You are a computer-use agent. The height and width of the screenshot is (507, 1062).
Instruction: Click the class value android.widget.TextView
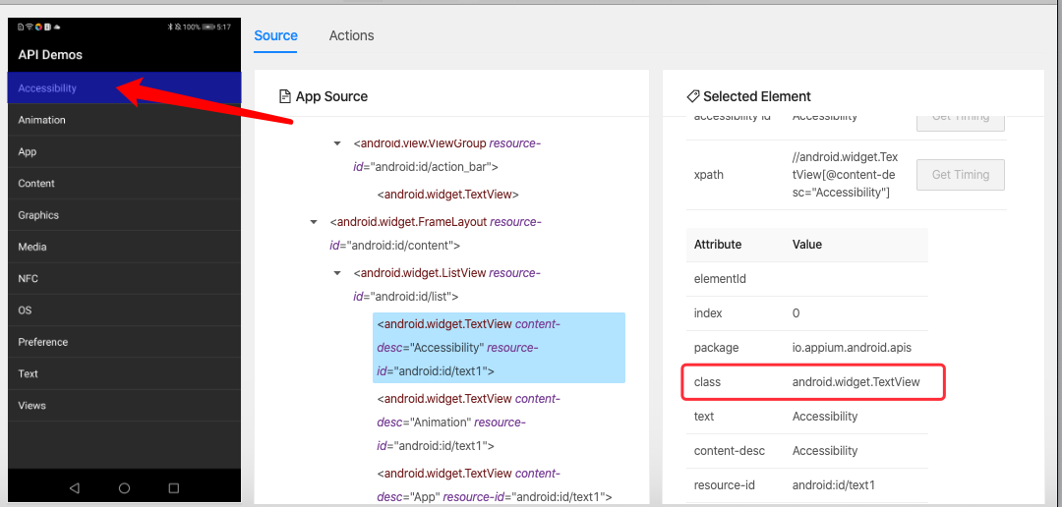tap(856, 382)
